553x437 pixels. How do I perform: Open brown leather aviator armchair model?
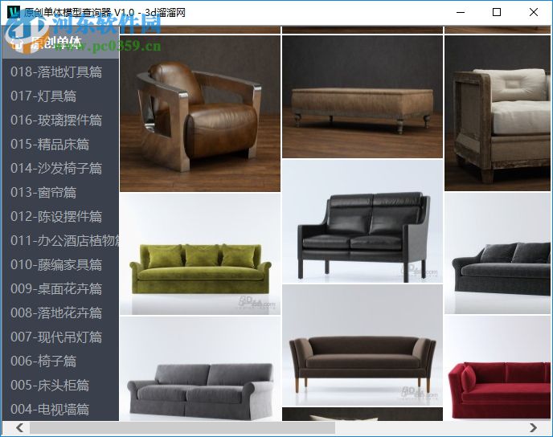pyautogui.click(x=200, y=113)
